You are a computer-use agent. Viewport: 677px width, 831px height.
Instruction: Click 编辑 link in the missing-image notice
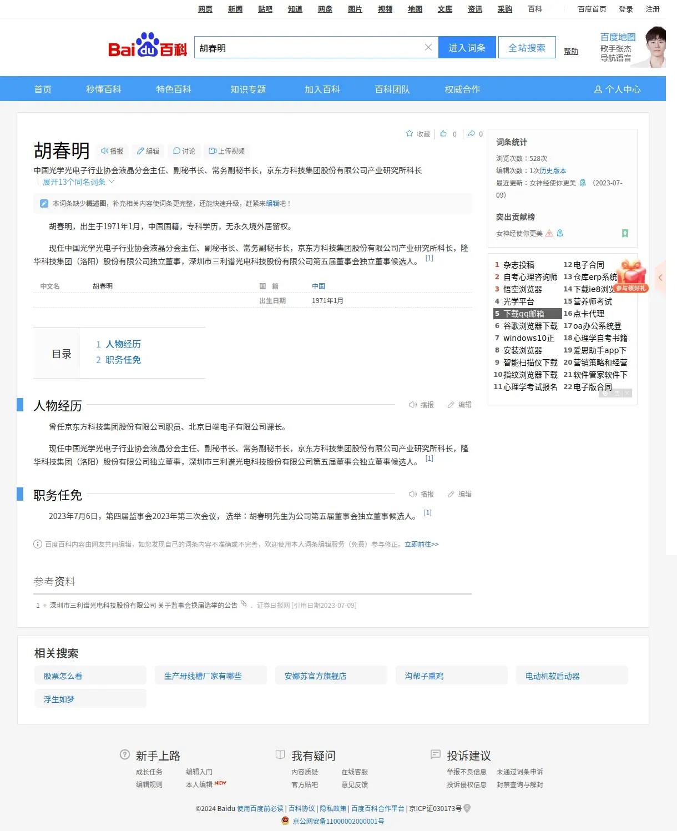[x=272, y=204]
